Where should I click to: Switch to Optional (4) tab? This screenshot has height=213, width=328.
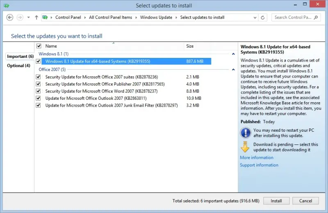coord(18,66)
